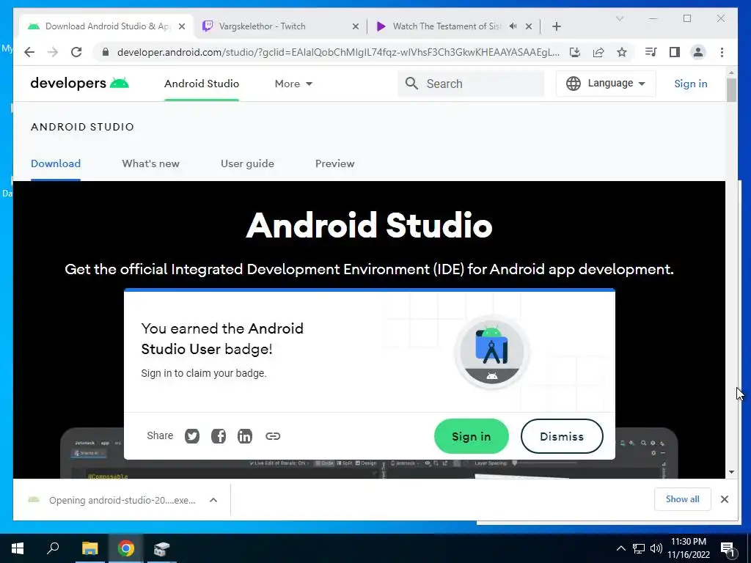Screen dimensions: 751x563
Task: Open the volume icon in system tray
Action: pyautogui.click(x=656, y=548)
